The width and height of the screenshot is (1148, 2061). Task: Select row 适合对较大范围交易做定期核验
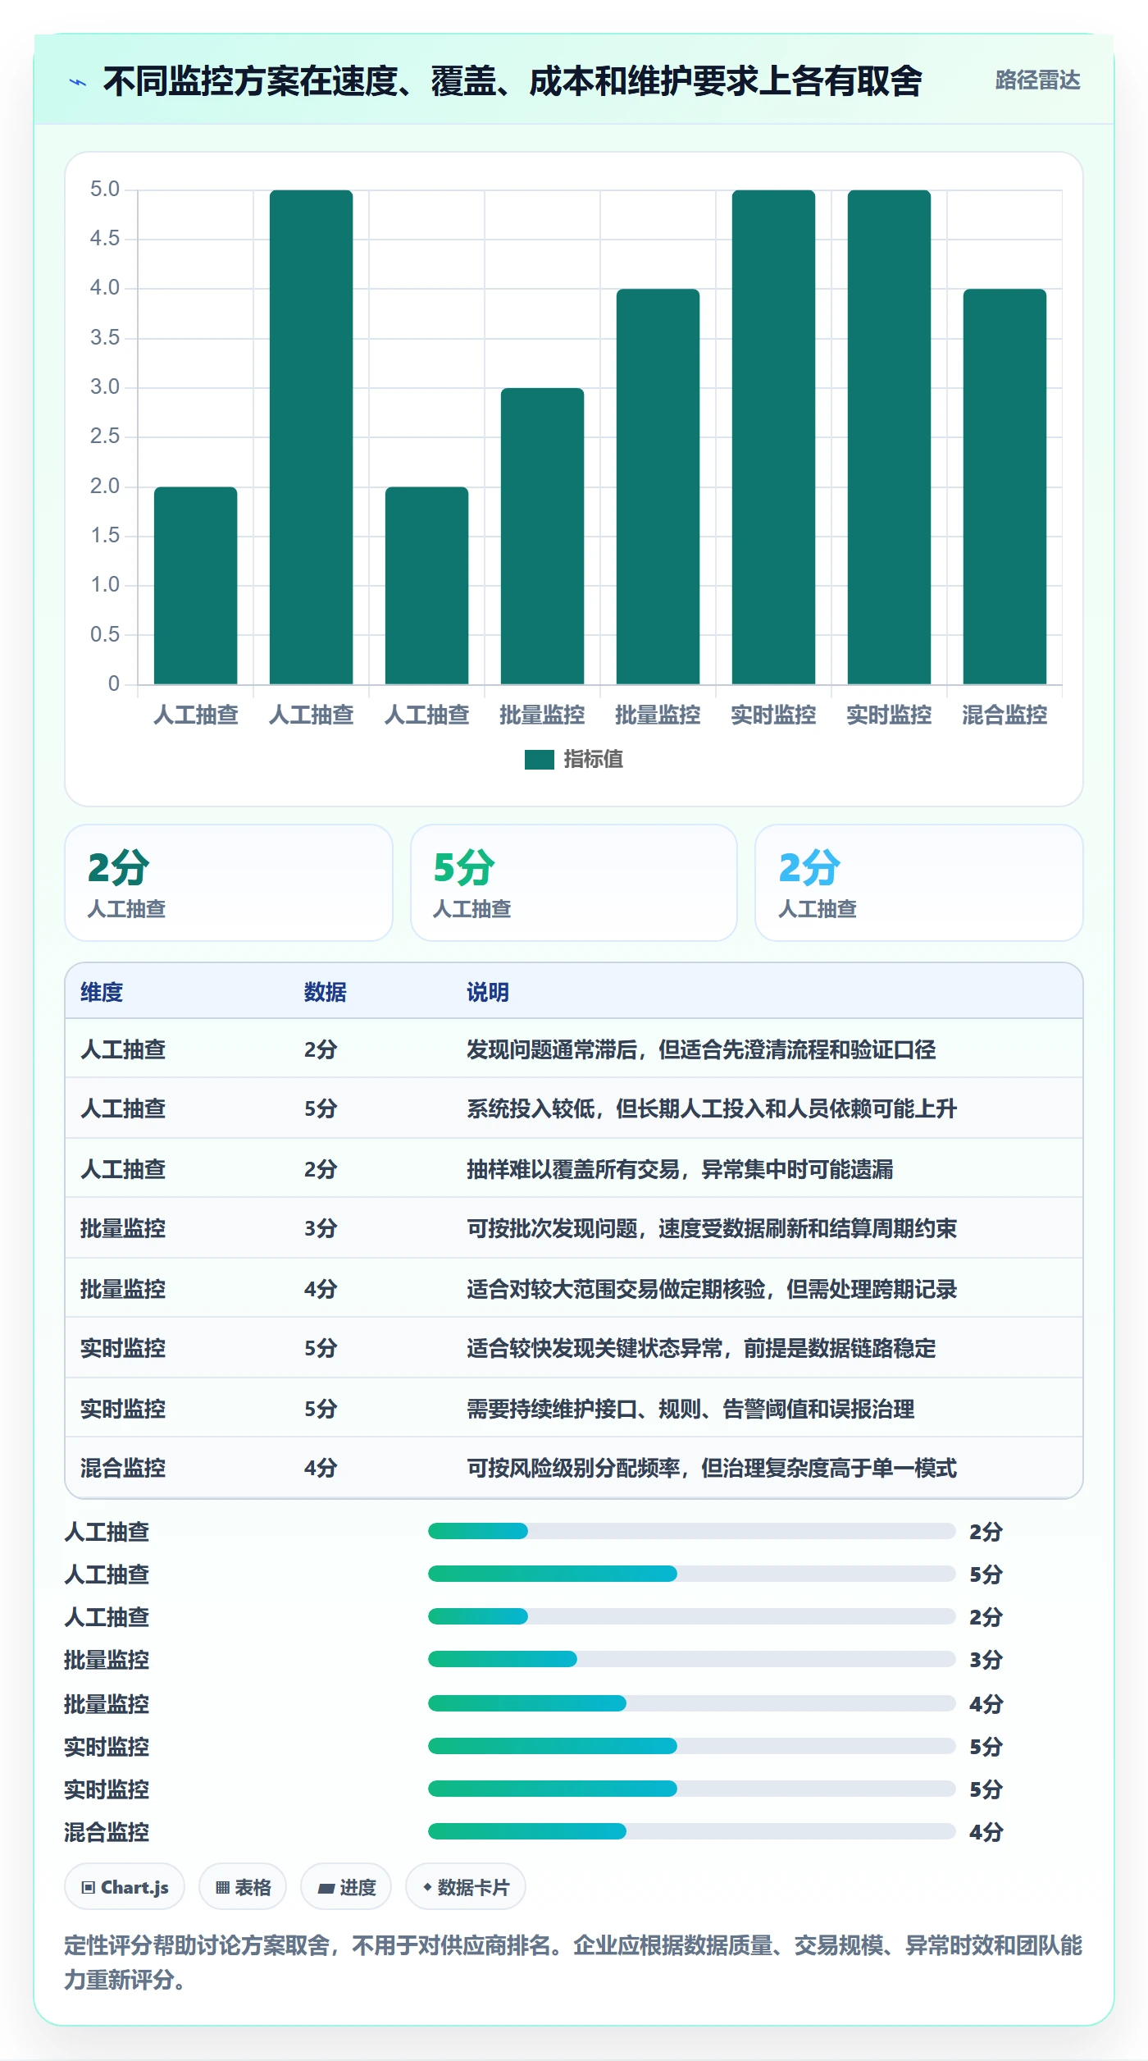[574, 1288]
